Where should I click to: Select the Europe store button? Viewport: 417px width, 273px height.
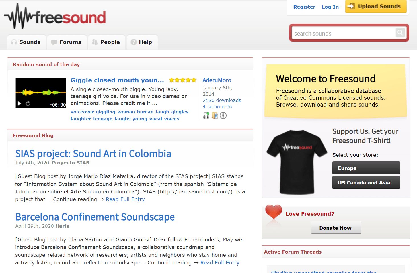(366, 168)
